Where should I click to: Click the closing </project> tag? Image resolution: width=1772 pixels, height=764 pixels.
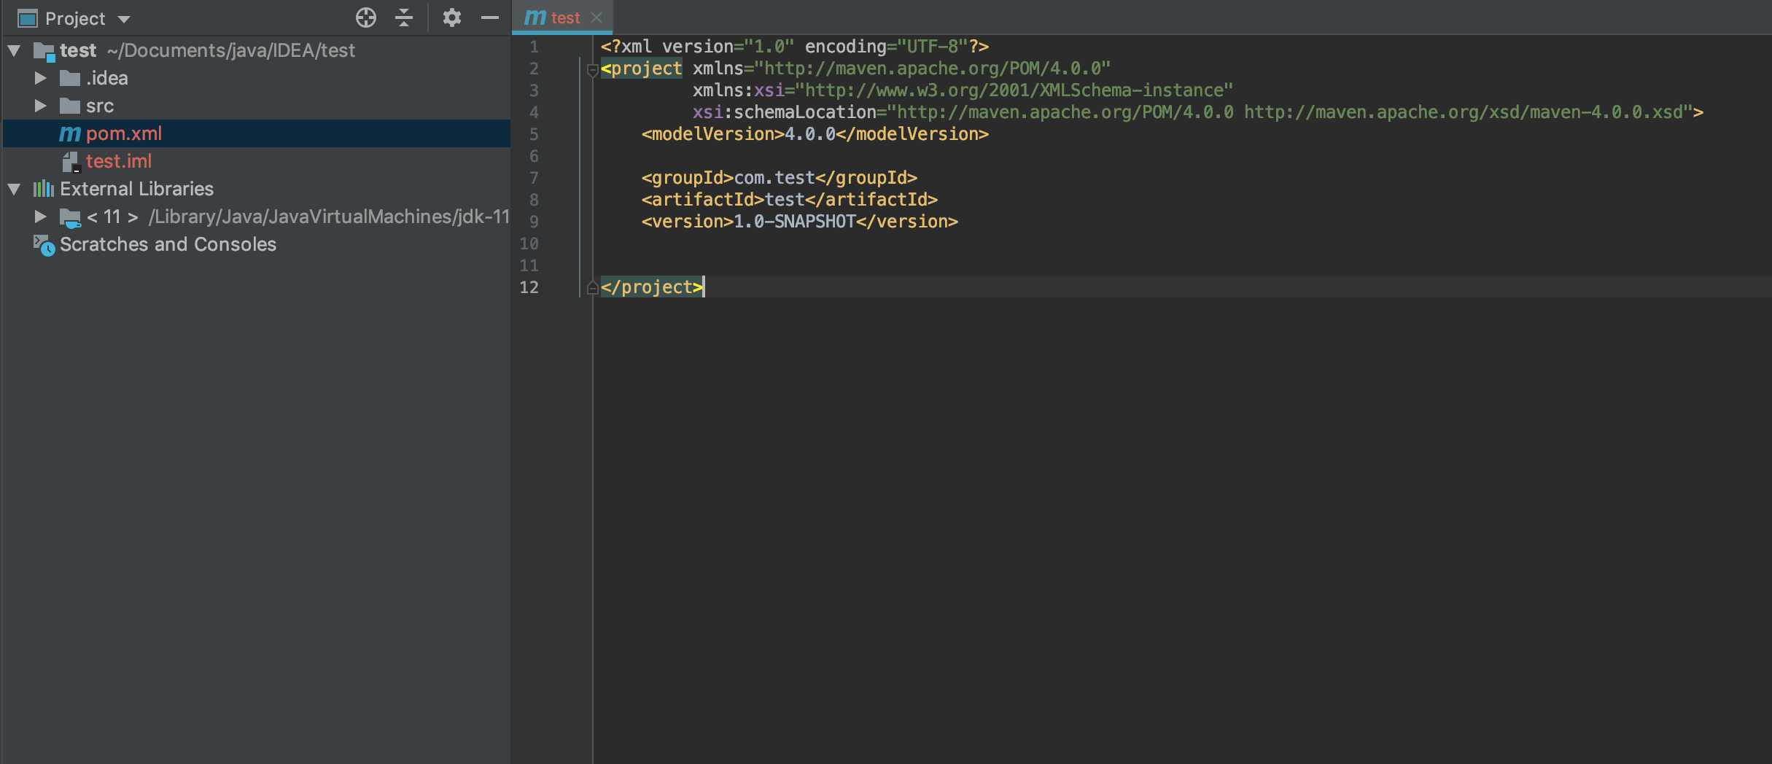tap(652, 287)
